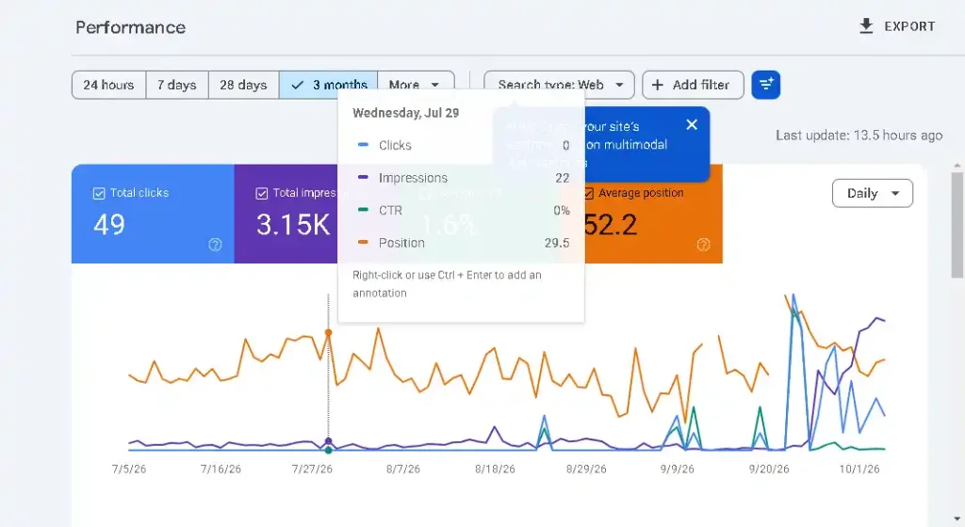This screenshot has height=527, width=965.
Task: Click the CTR row in tooltip
Action: coord(461,211)
